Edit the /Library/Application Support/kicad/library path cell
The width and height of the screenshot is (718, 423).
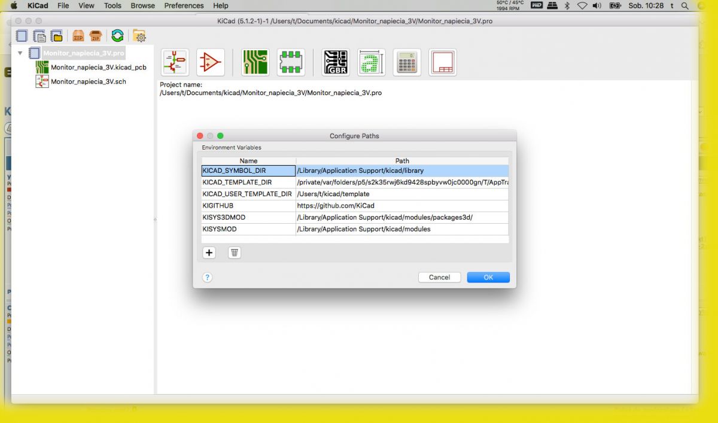(402, 171)
